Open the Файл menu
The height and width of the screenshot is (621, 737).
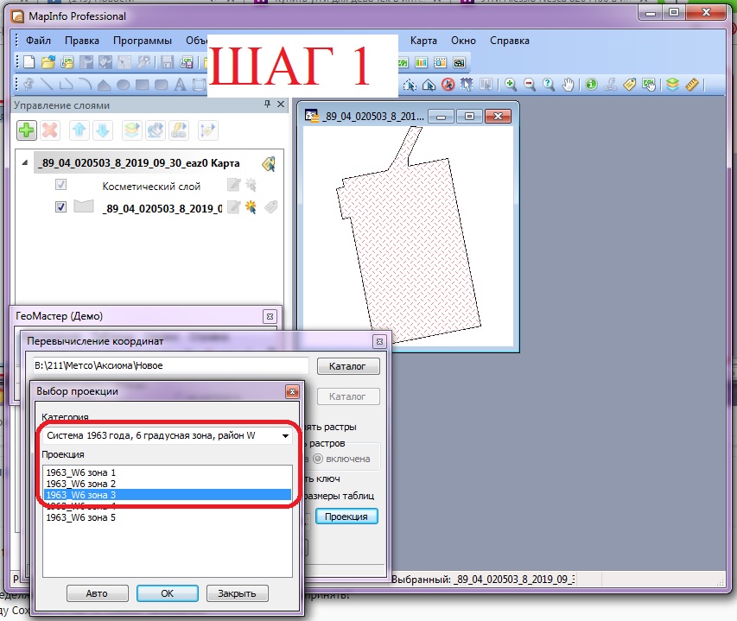[38, 41]
